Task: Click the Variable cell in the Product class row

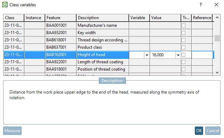Action: click(139, 47)
